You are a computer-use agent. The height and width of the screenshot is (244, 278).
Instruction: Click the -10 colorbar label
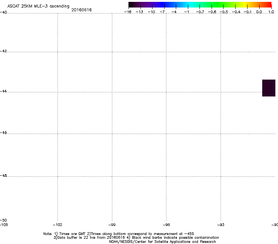(x=151, y=12)
